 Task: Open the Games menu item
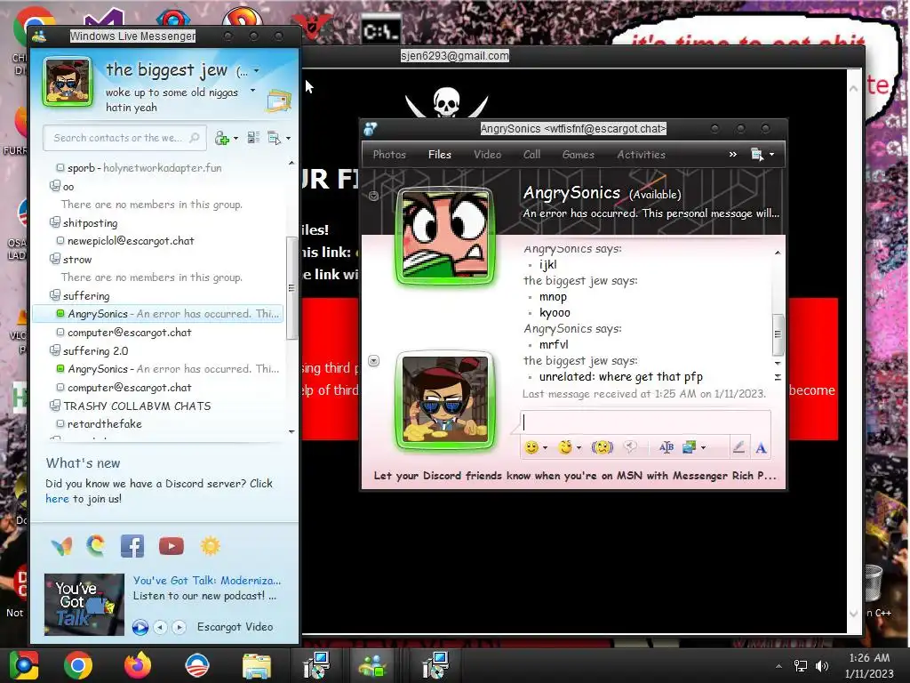click(x=578, y=155)
